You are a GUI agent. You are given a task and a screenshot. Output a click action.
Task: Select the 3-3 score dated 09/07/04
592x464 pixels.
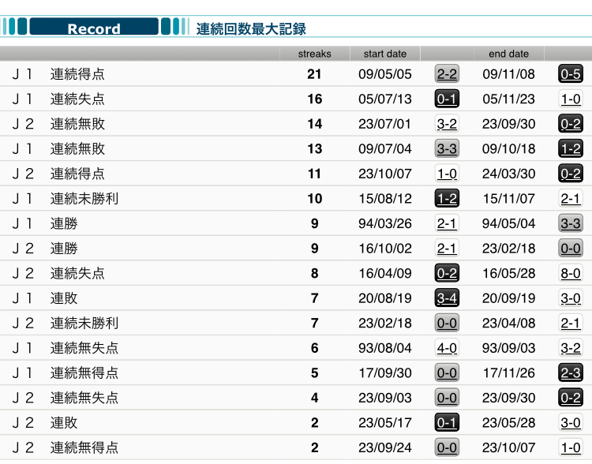[447, 149]
